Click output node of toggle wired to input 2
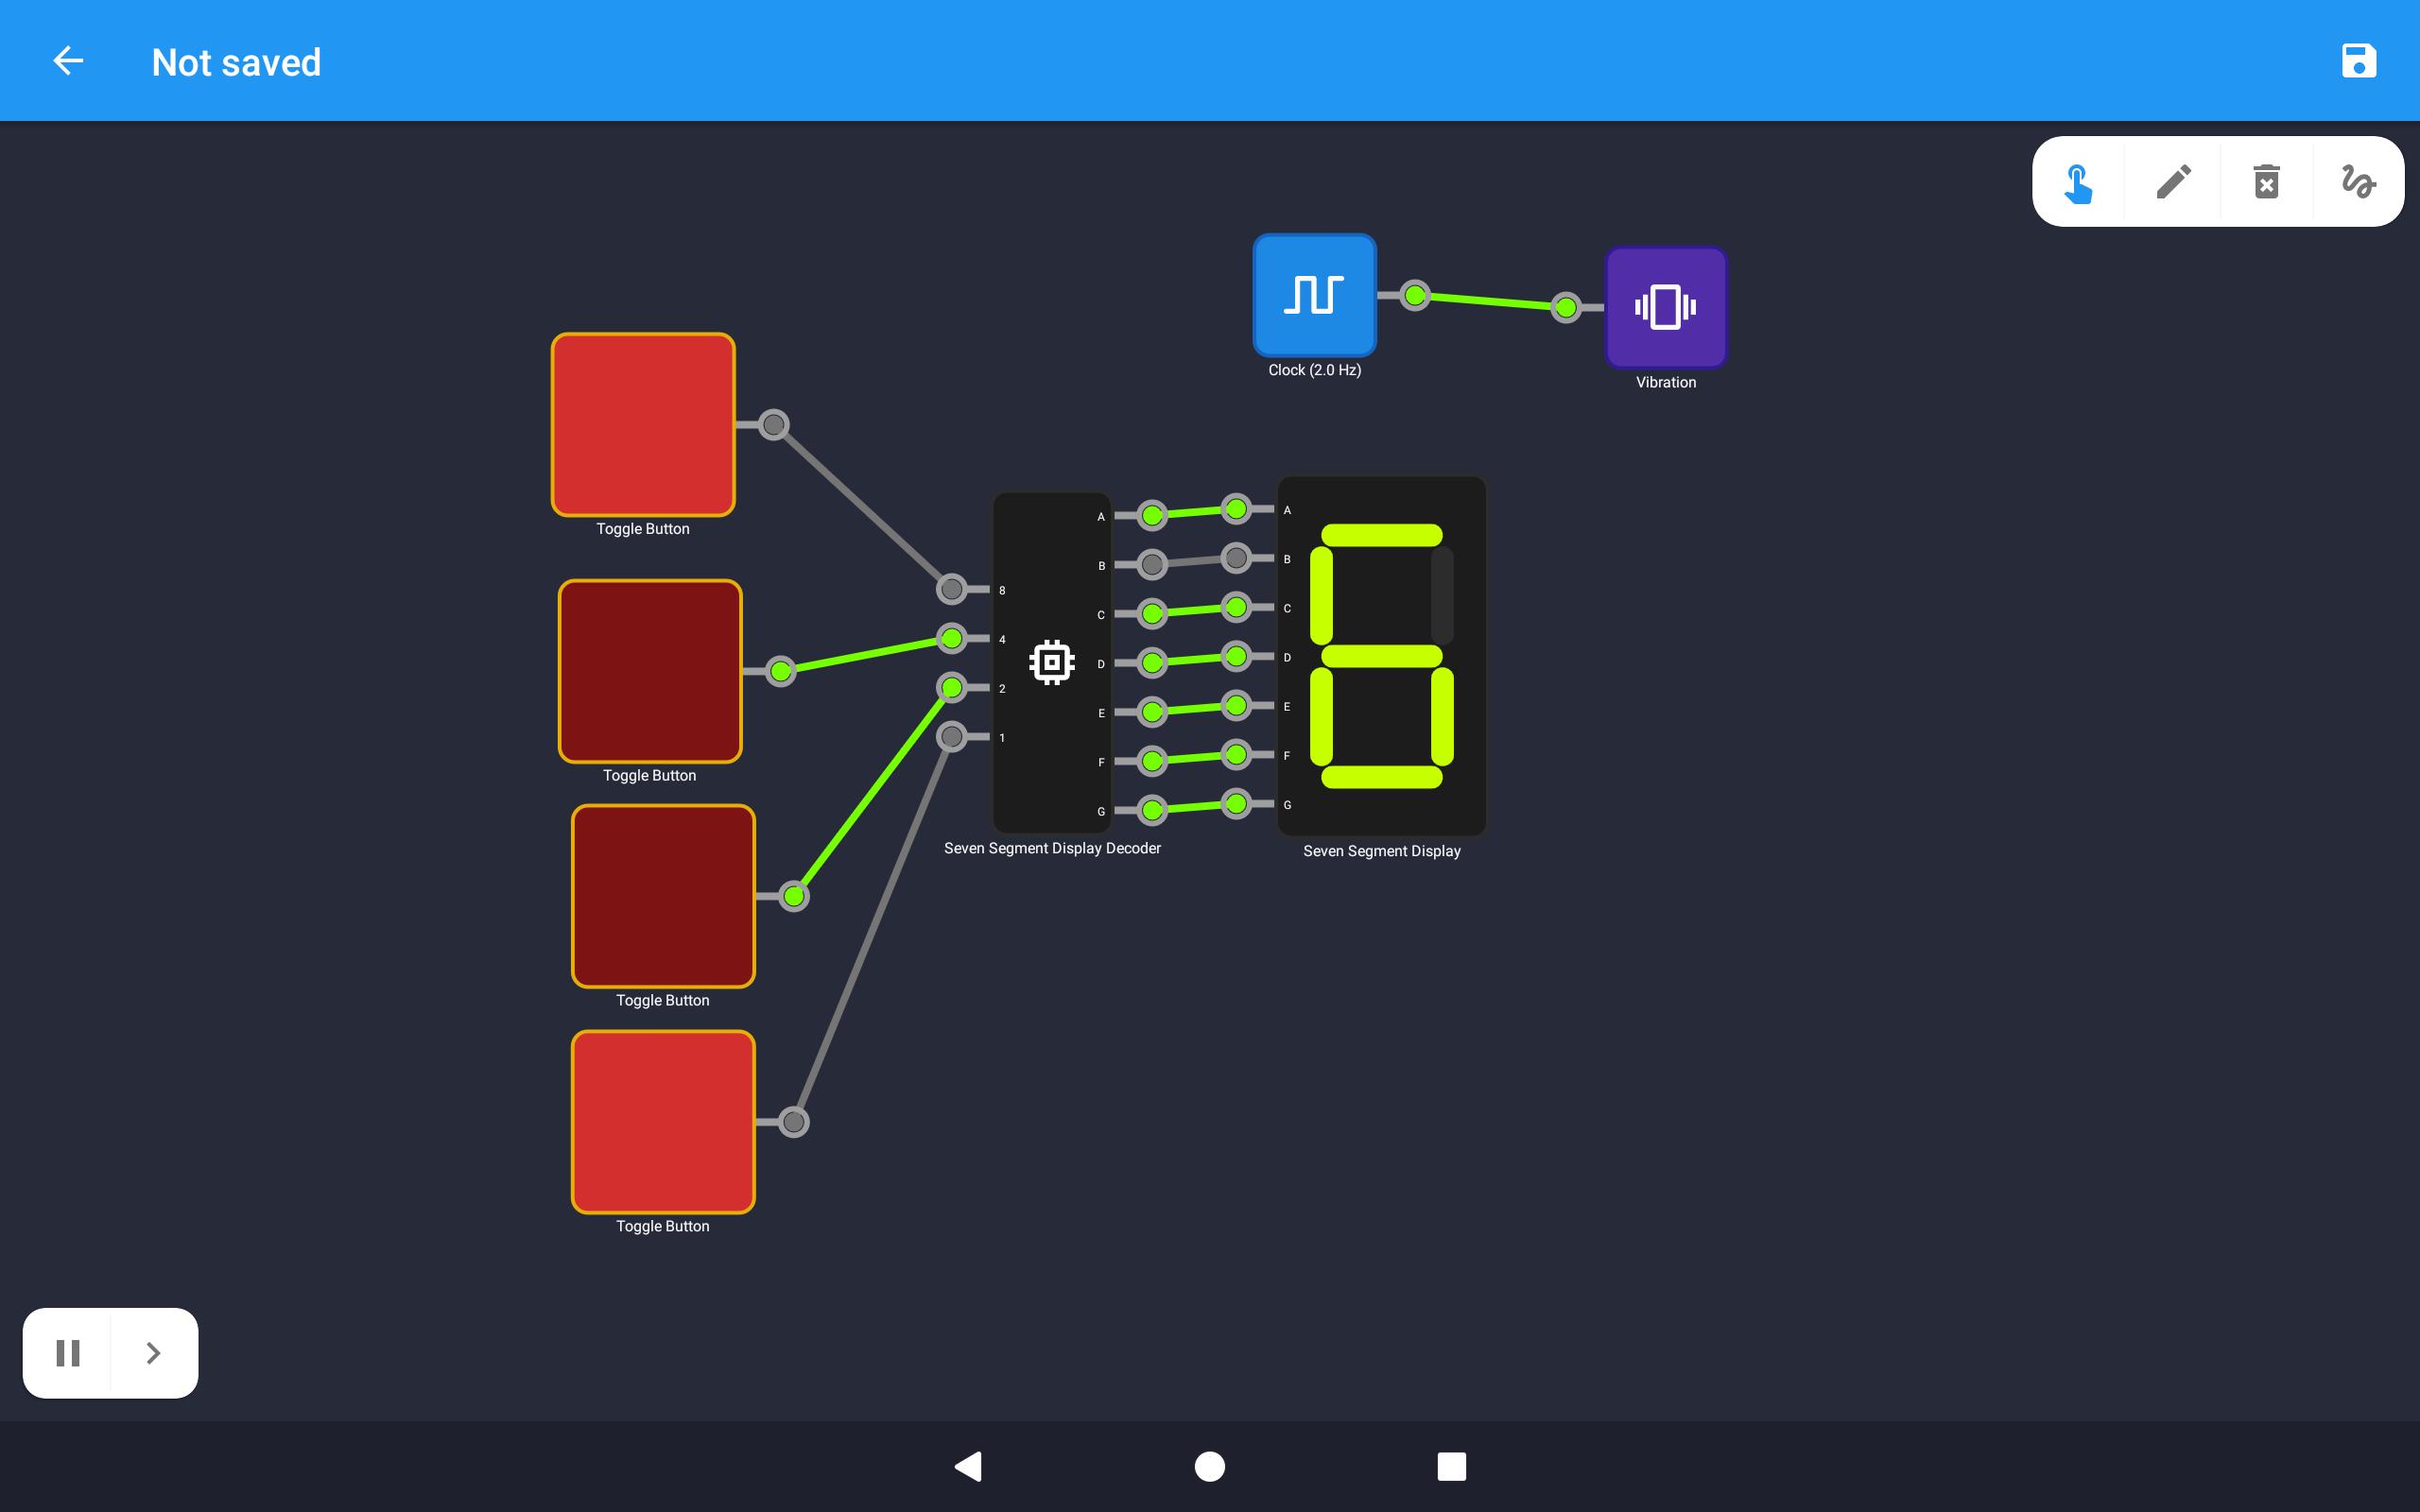 [x=793, y=896]
